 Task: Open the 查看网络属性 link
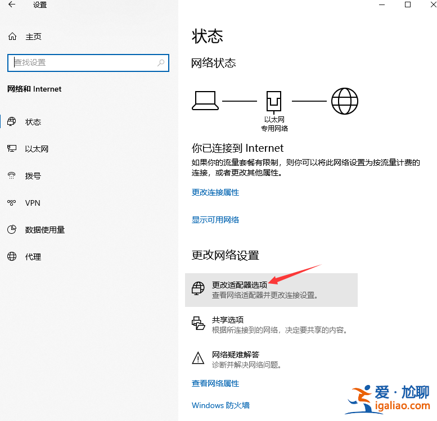tap(215, 383)
